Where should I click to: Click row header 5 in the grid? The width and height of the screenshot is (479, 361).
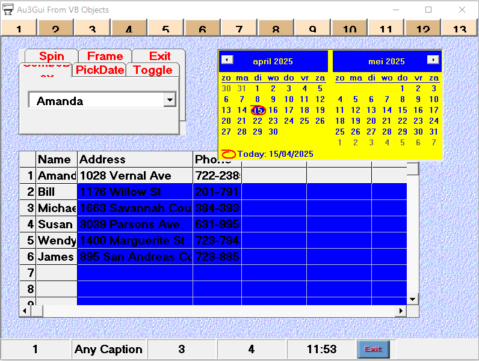click(28, 240)
